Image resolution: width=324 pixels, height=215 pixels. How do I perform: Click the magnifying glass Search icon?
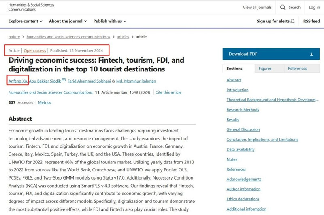282,7
